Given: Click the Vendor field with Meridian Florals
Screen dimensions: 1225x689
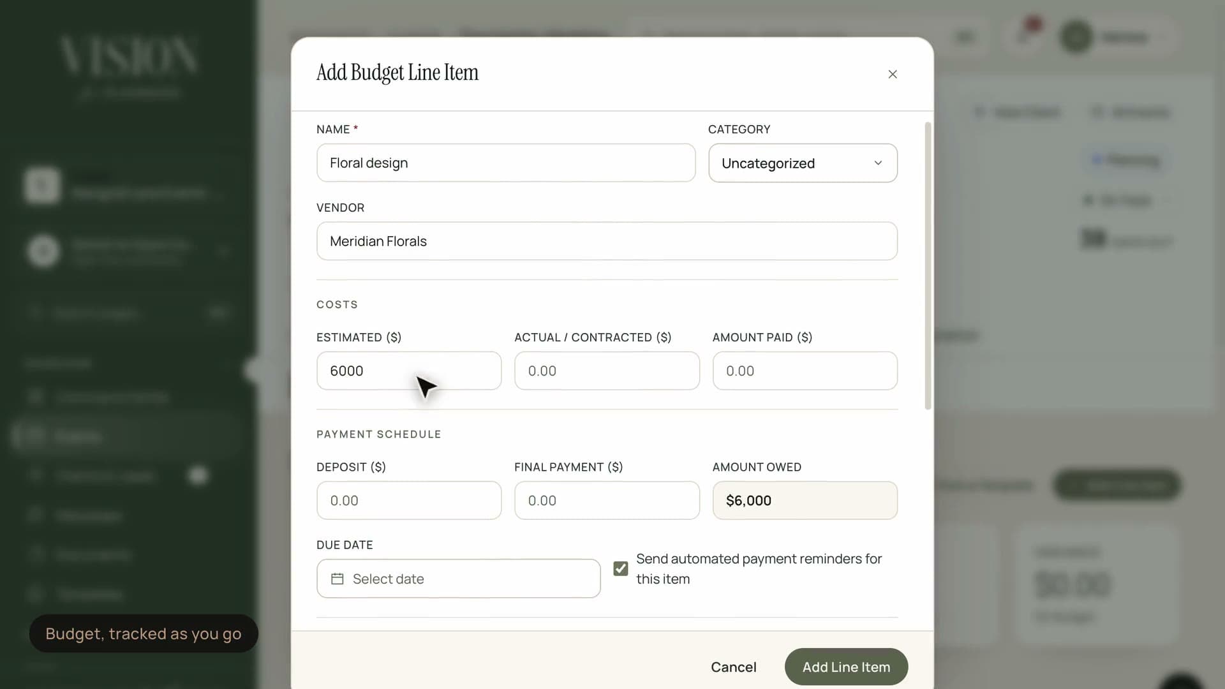Looking at the screenshot, I should pyautogui.click(x=607, y=241).
